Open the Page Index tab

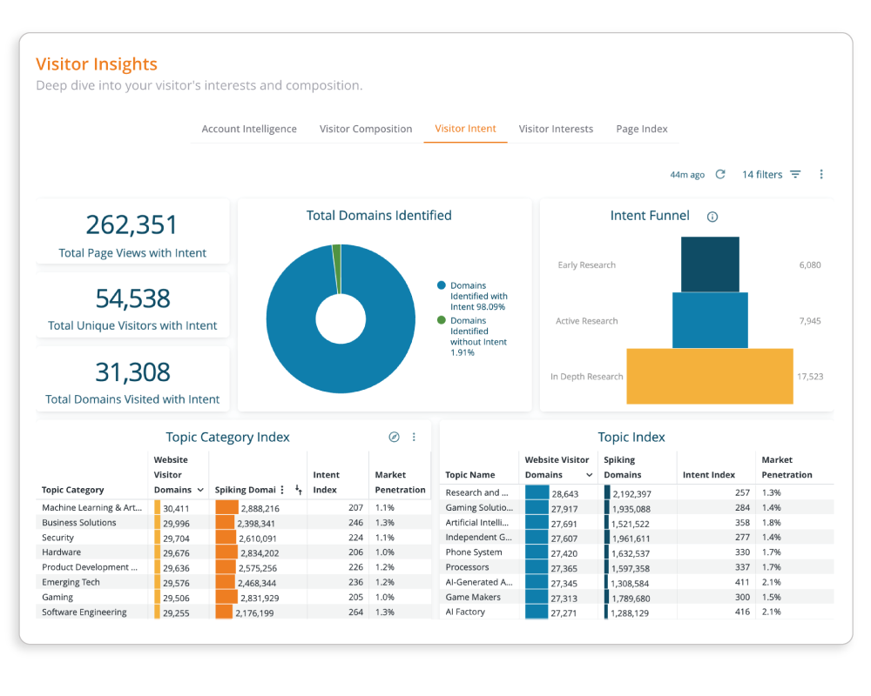click(642, 129)
